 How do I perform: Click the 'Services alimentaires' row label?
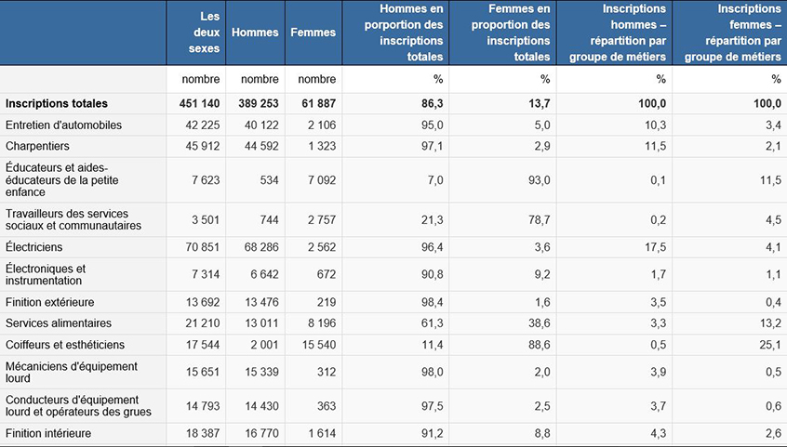59,322
